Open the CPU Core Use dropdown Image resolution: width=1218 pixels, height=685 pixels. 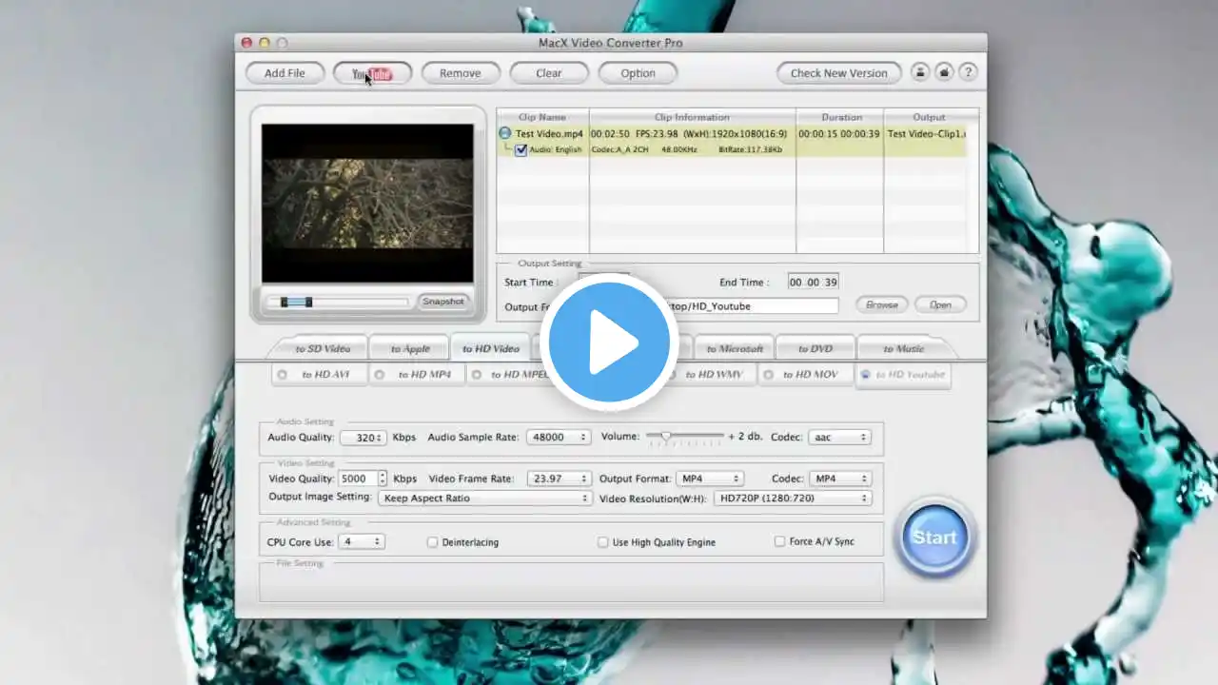click(362, 541)
